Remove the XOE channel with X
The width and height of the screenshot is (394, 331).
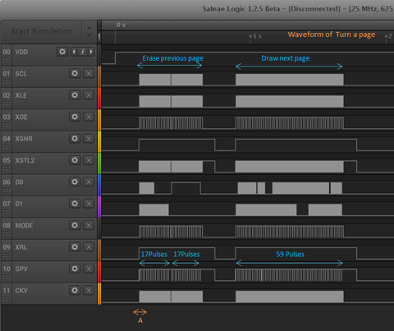click(89, 117)
